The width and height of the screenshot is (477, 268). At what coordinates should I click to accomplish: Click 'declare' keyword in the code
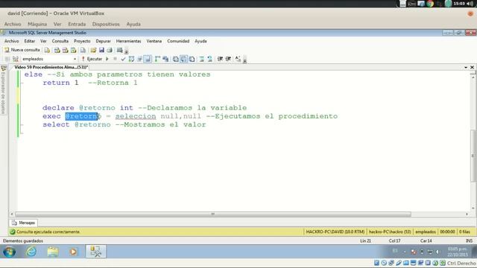pyautogui.click(x=58, y=108)
